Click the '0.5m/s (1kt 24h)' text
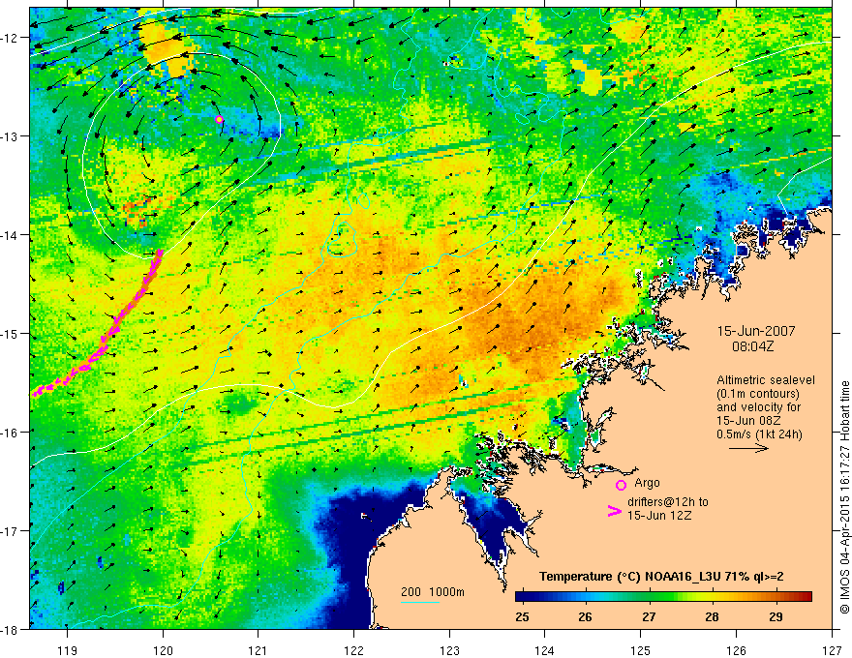 [759, 434]
